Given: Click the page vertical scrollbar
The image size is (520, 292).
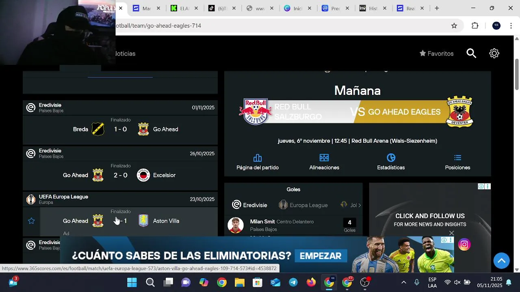Looking at the screenshot, I should (517, 75).
